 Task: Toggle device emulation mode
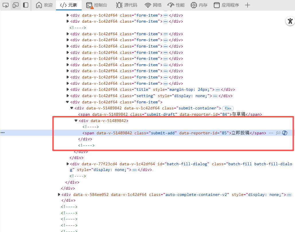pos(15,5)
